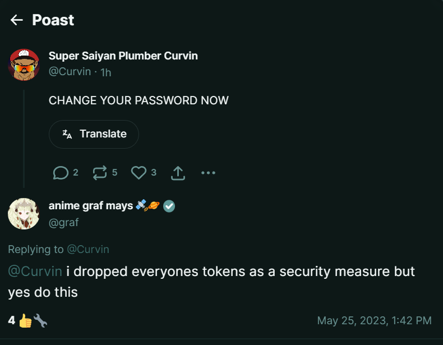Like Curvin's post with the heart icon
Image resolution: width=443 pixels, height=345 pixels.
click(x=139, y=173)
